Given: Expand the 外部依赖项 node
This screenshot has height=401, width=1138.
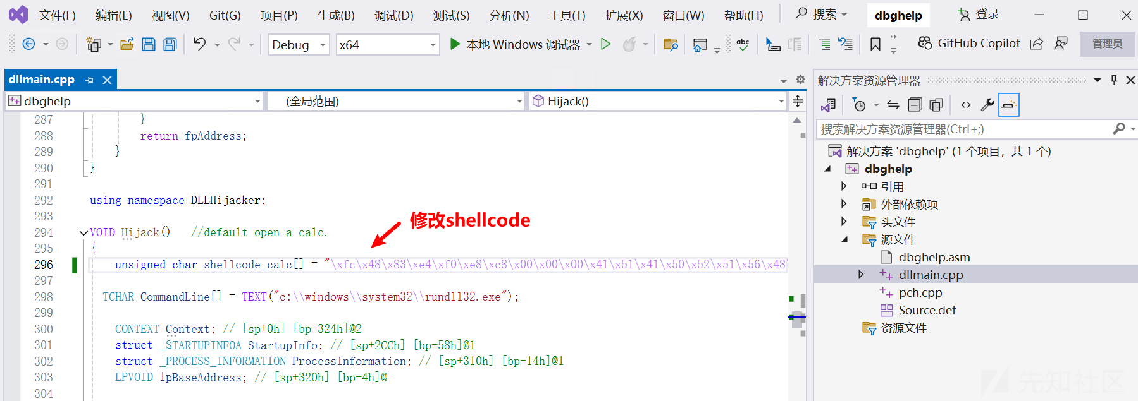Looking at the screenshot, I should tap(844, 204).
